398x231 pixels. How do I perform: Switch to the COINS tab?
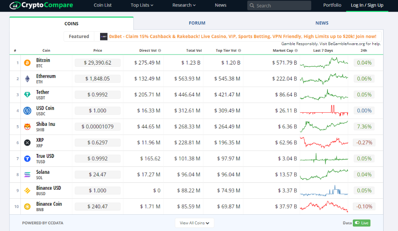coord(71,24)
